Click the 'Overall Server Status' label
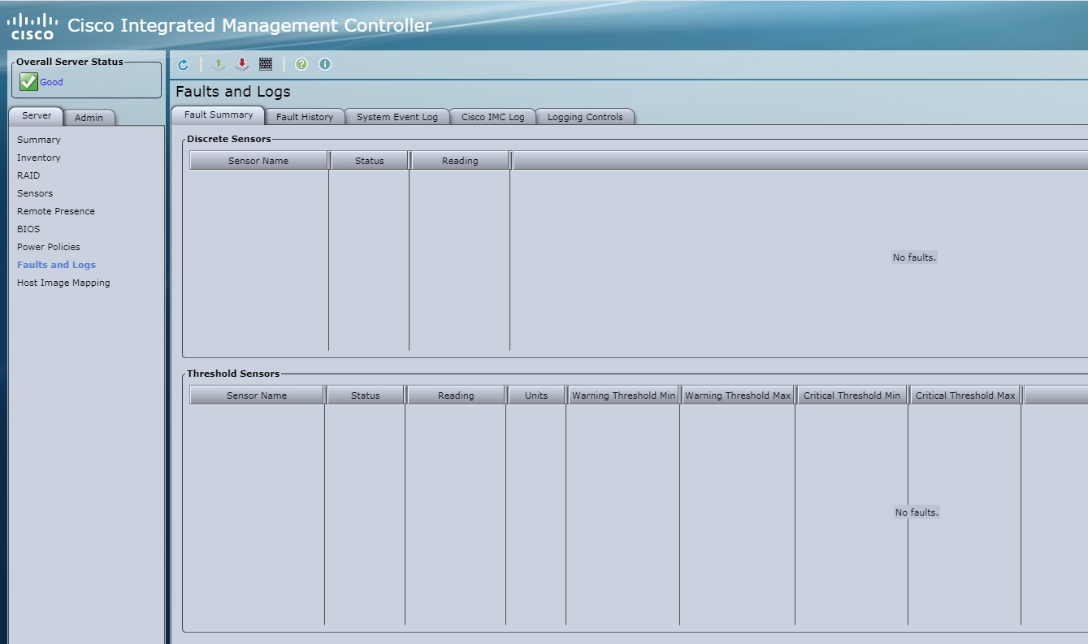This screenshot has width=1088, height=644. [70, 62]
